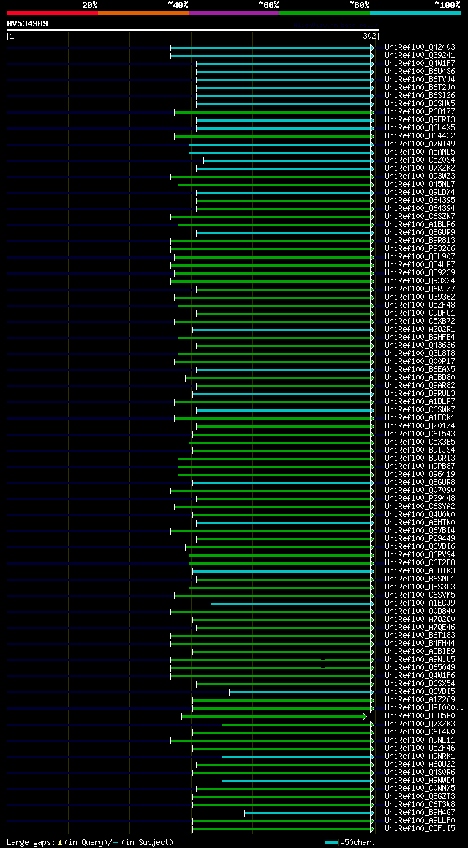Click the green ~80% legend segment
The image size is (468, 848).
(x=325, y=13)
